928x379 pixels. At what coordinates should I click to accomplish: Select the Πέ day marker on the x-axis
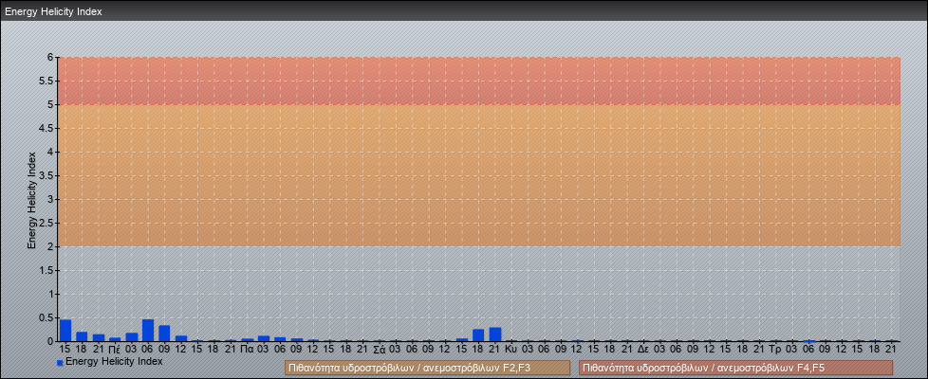tap(114, 350)
